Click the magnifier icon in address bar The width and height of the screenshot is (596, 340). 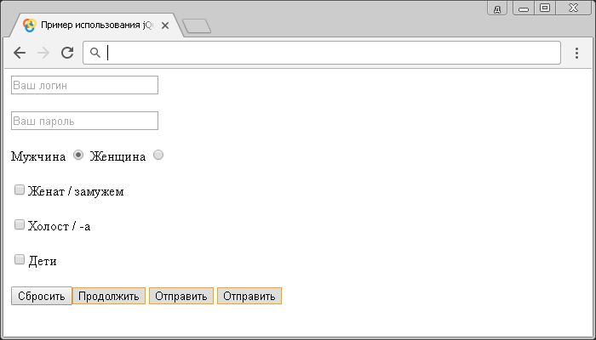point(95,53)
